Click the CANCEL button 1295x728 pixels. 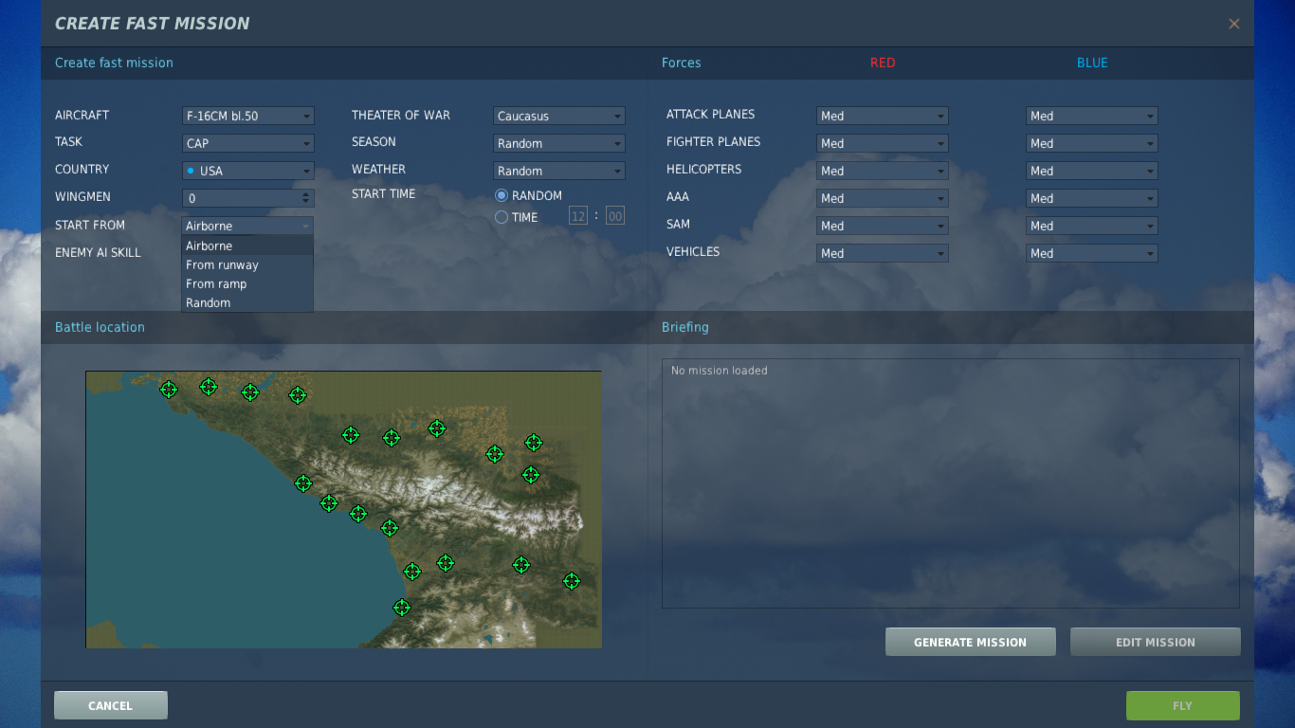(110, 705)
